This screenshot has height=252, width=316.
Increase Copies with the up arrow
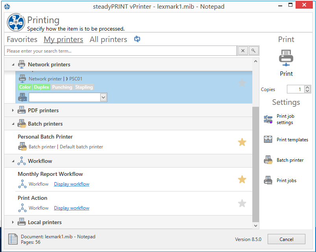pos(307,88)
